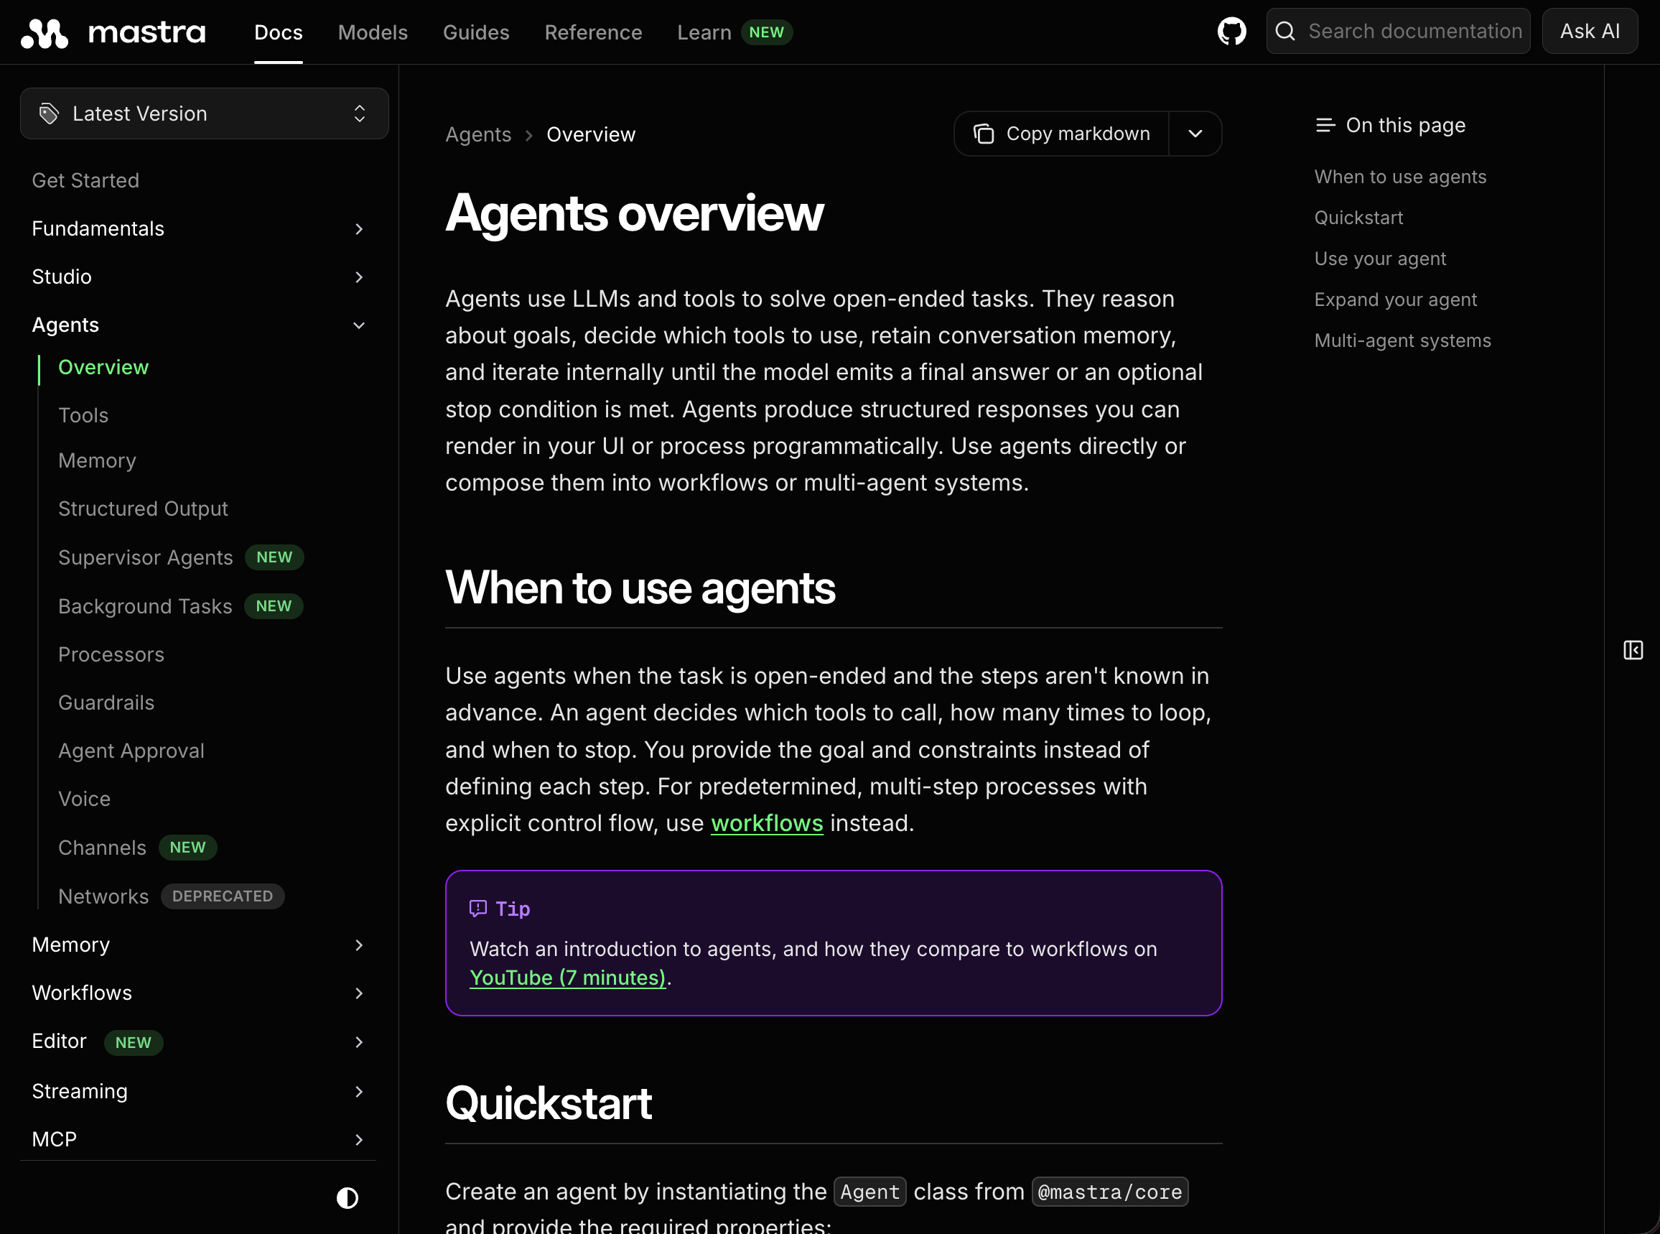Click the When to use agents heading
The height and width of the screenshot is (1234, 1660).
pyautogui.click(x=640, y=588)
